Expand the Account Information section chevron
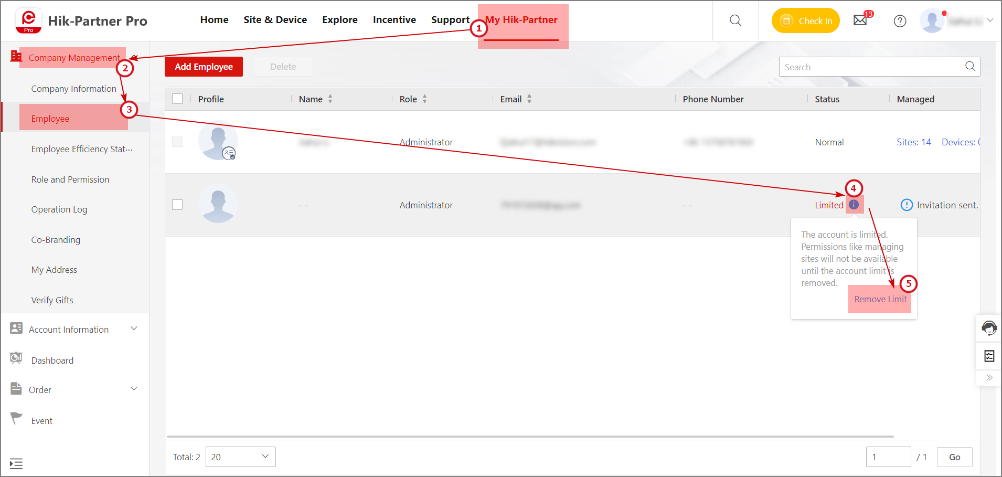This screenshot has width=1002, height=477. click(x=134, y=328)
